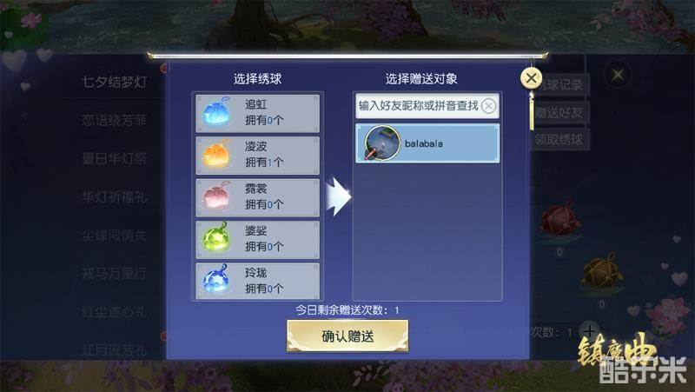
Task: Select the pink 霓裳 embroidered ball icon
Action: tap(216, 196)
